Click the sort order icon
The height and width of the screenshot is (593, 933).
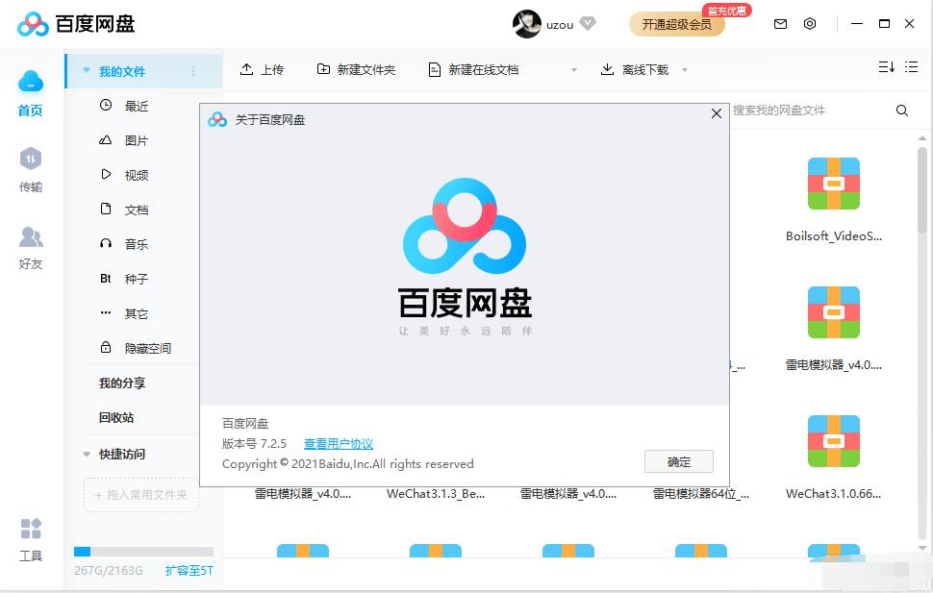coord(887,67)
